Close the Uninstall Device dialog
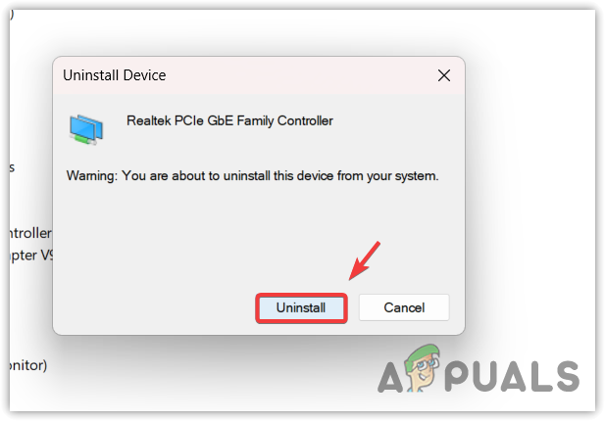The image size is (605, 421). 444,75
